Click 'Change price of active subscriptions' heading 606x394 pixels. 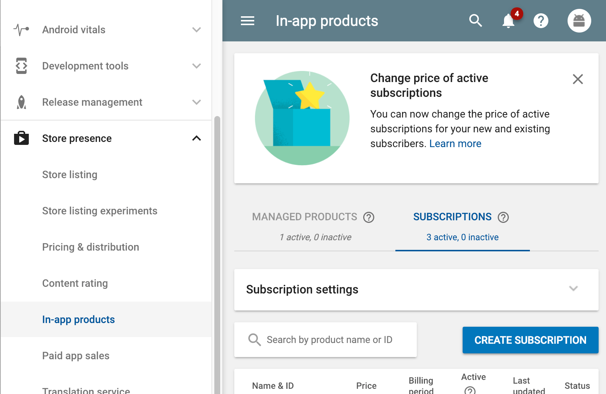(429, 85)
